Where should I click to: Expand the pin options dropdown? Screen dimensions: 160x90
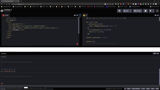tap(153, 11)
